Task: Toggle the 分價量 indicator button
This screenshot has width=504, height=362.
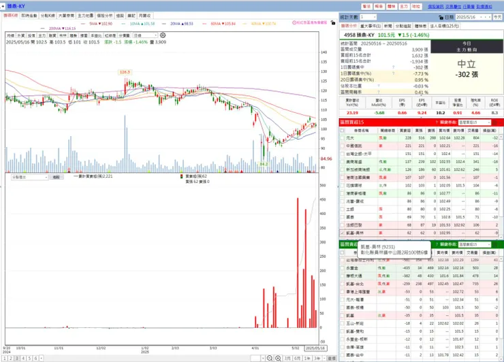Action: click(124, 35)
